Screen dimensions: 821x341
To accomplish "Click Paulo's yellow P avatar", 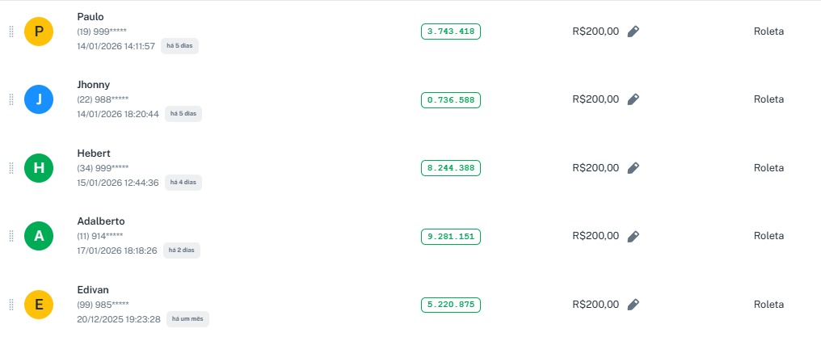I will point(39,32).
